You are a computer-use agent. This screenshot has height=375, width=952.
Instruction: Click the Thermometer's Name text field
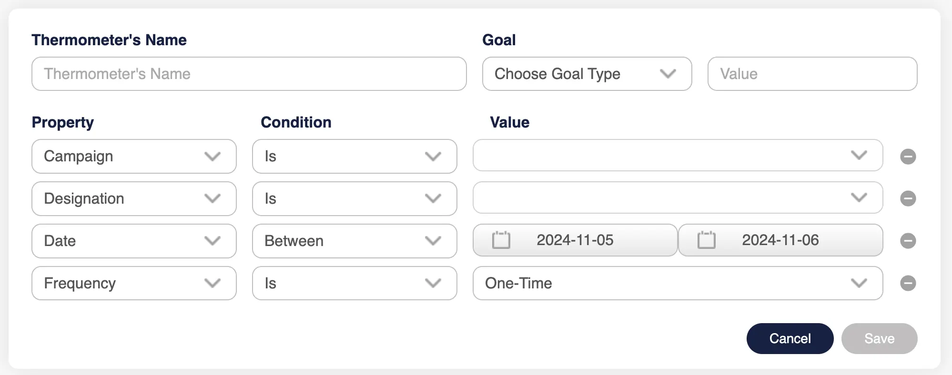[x=249, y=74]
